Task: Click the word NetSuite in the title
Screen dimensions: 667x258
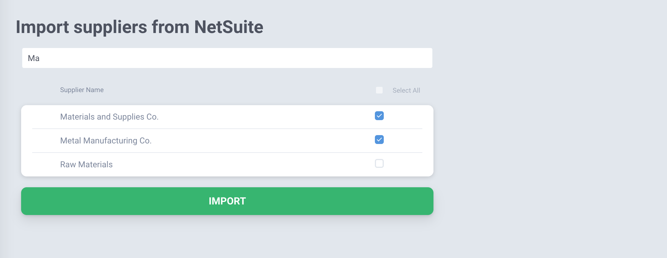Action: [x=229, y=27]
